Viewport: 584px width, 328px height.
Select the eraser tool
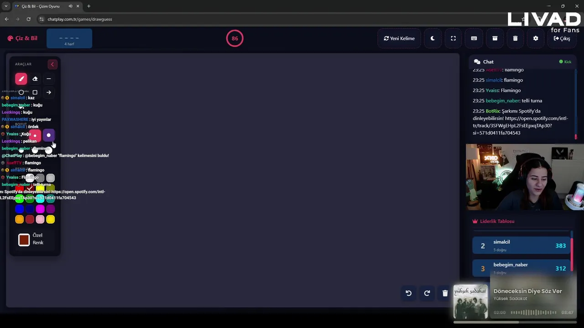[x=35, y=79]
